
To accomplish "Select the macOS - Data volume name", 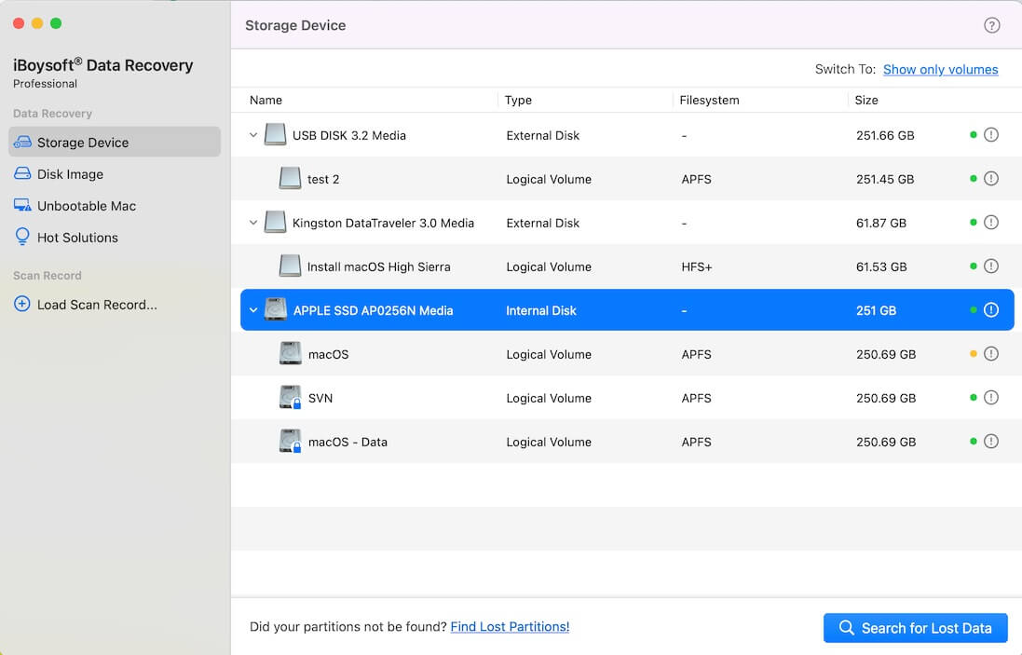I will click(x=348, y=442).
